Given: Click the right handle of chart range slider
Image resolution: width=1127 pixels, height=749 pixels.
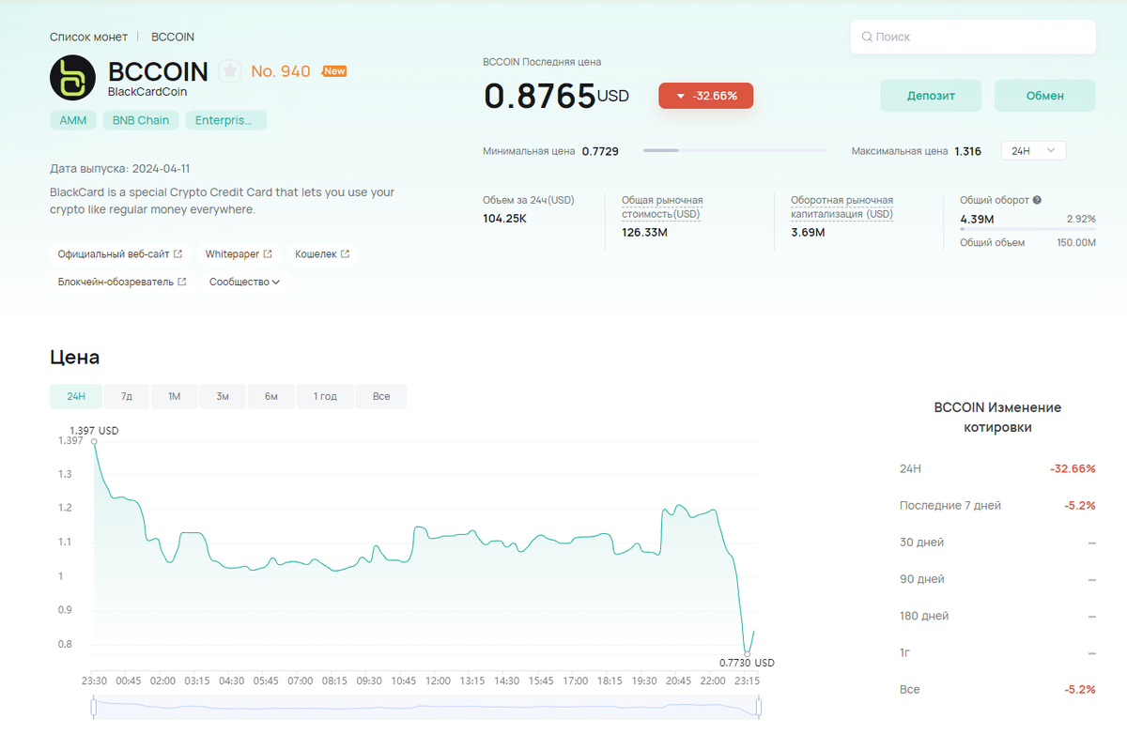Looking at the screenshot, I should [x=759, y=708].
